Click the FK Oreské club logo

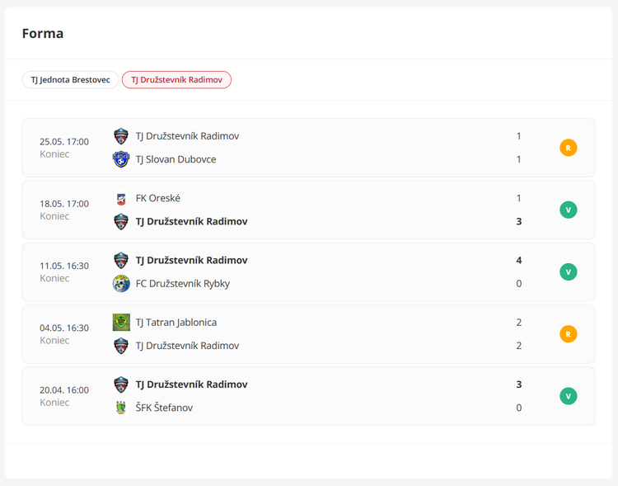pyautogui.click(x=121, y=198)
